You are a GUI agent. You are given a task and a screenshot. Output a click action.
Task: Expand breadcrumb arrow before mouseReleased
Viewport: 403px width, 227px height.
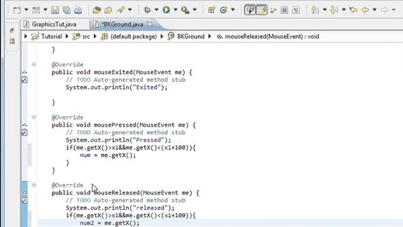tap(210, 37)
